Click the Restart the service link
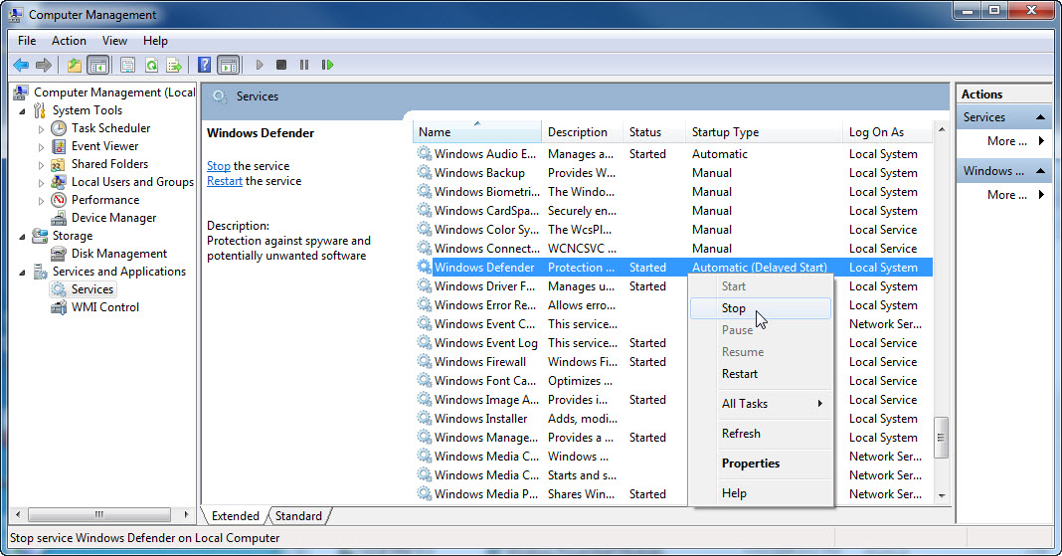Screen dimensions: 1062x556 point(224,181)
